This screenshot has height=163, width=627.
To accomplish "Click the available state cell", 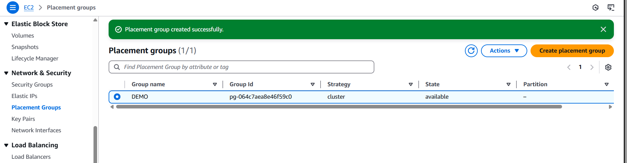I will 437,97.
